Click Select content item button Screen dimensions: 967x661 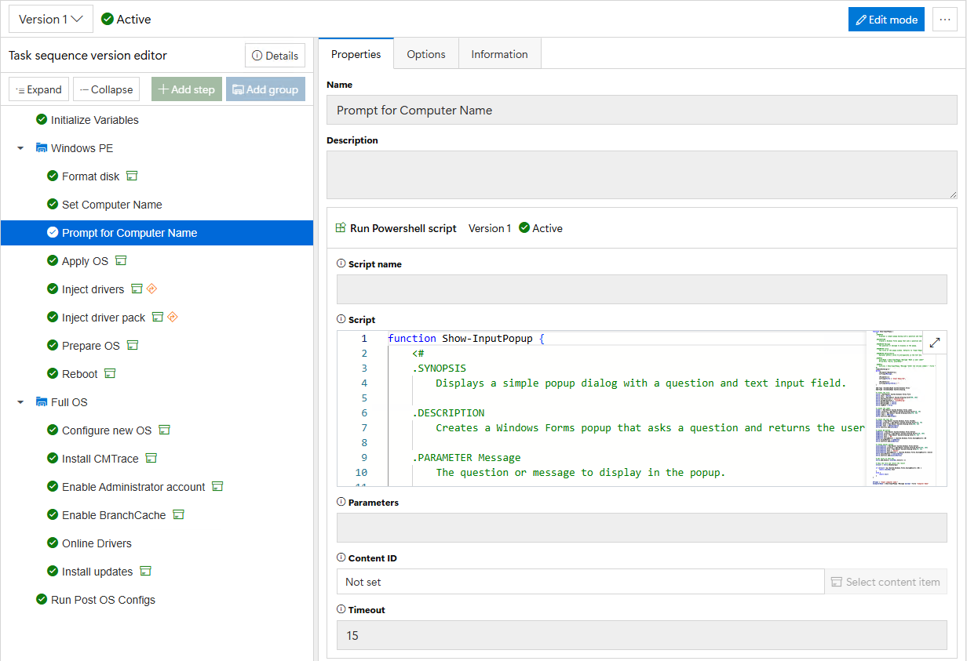tap(885, 582)
